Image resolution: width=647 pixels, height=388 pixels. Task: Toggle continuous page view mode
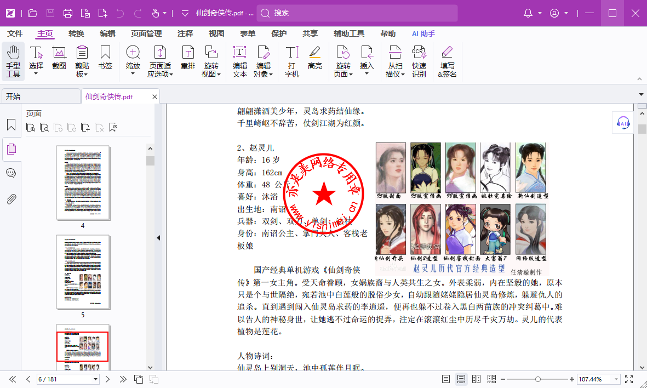click(461, 379)
